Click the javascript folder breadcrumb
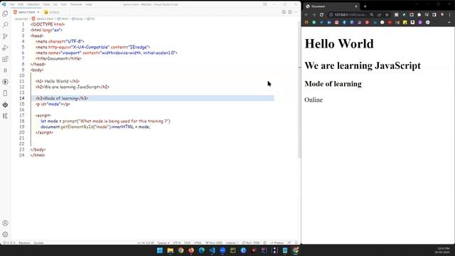The height and width of the screenshot is (256, 455). pos(21,18)
